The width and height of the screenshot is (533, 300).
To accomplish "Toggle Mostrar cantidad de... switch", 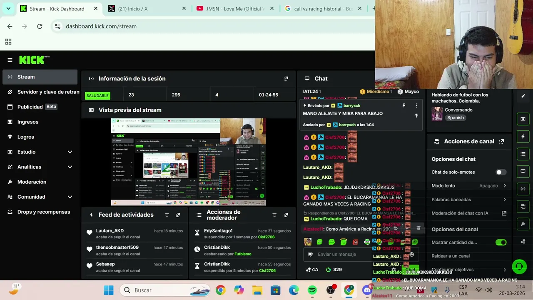I will (x=501, y=242).
